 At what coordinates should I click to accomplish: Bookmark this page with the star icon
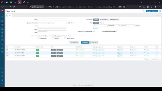pos(124,7)
